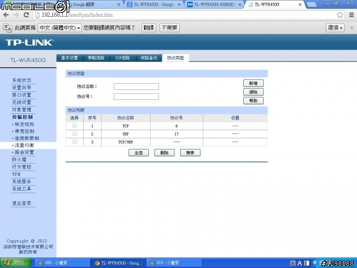The height and width of the screenshot is (268, 357).
Task: Click the 帮助 help button
Action: tap(253, 100)
